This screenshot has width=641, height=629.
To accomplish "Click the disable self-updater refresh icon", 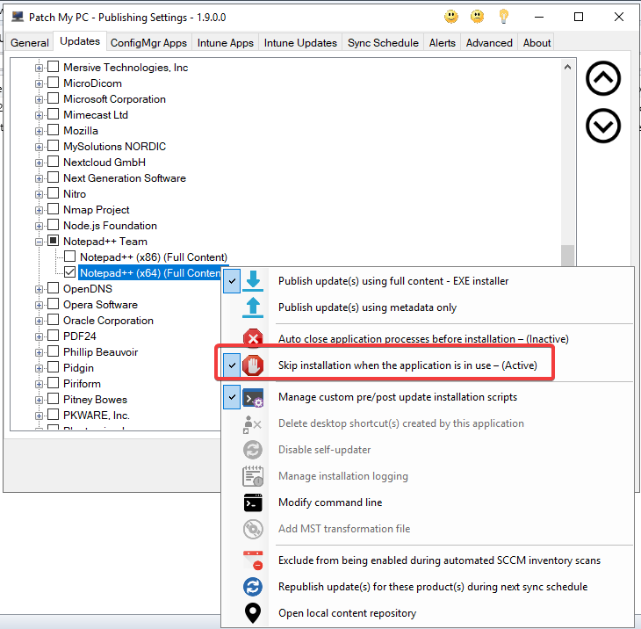I will pos(253,450).
